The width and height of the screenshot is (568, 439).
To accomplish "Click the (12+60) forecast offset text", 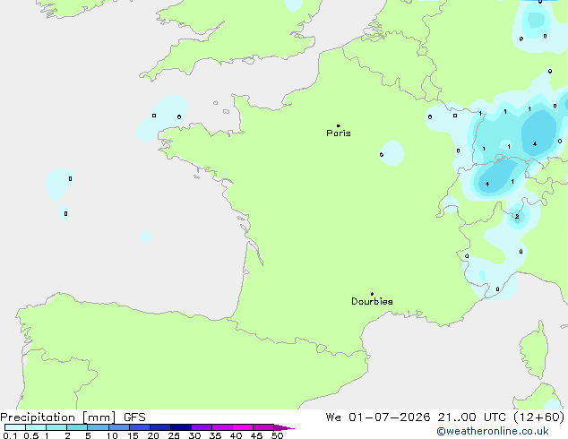I will (x=539, y=417).
